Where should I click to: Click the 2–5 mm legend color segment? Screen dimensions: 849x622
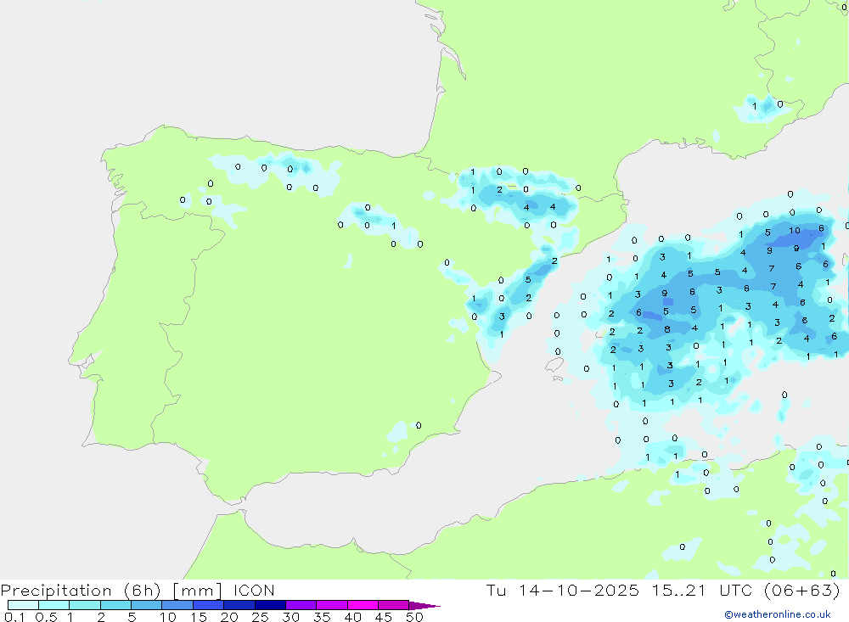pos(115,605)
